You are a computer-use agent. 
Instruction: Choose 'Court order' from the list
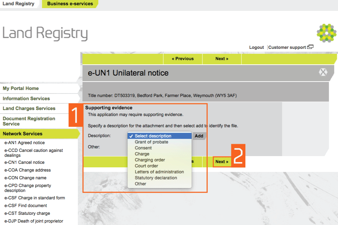[x=146, y=166]
